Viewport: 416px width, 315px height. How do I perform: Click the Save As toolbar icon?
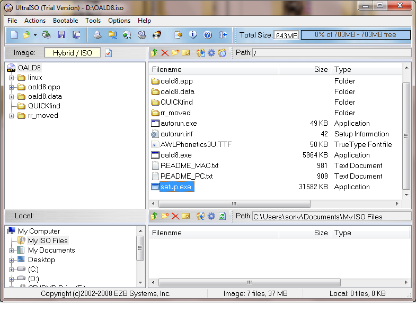[76, 35]
